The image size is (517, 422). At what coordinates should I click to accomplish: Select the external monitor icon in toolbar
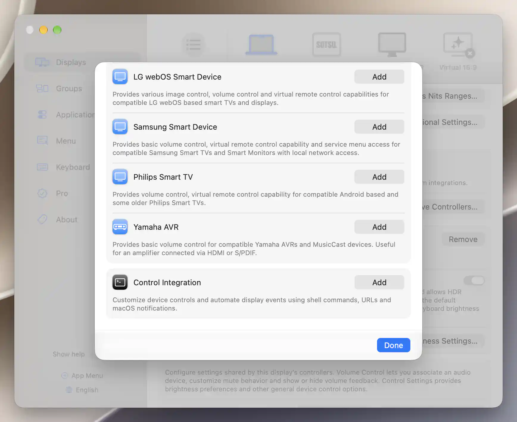pos(392,45)
